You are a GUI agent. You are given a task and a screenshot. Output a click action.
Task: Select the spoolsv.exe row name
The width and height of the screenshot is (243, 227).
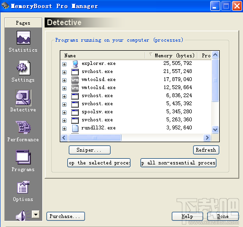[97, 112]
